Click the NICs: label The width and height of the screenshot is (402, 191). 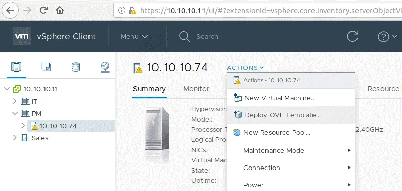coord(199,150)
